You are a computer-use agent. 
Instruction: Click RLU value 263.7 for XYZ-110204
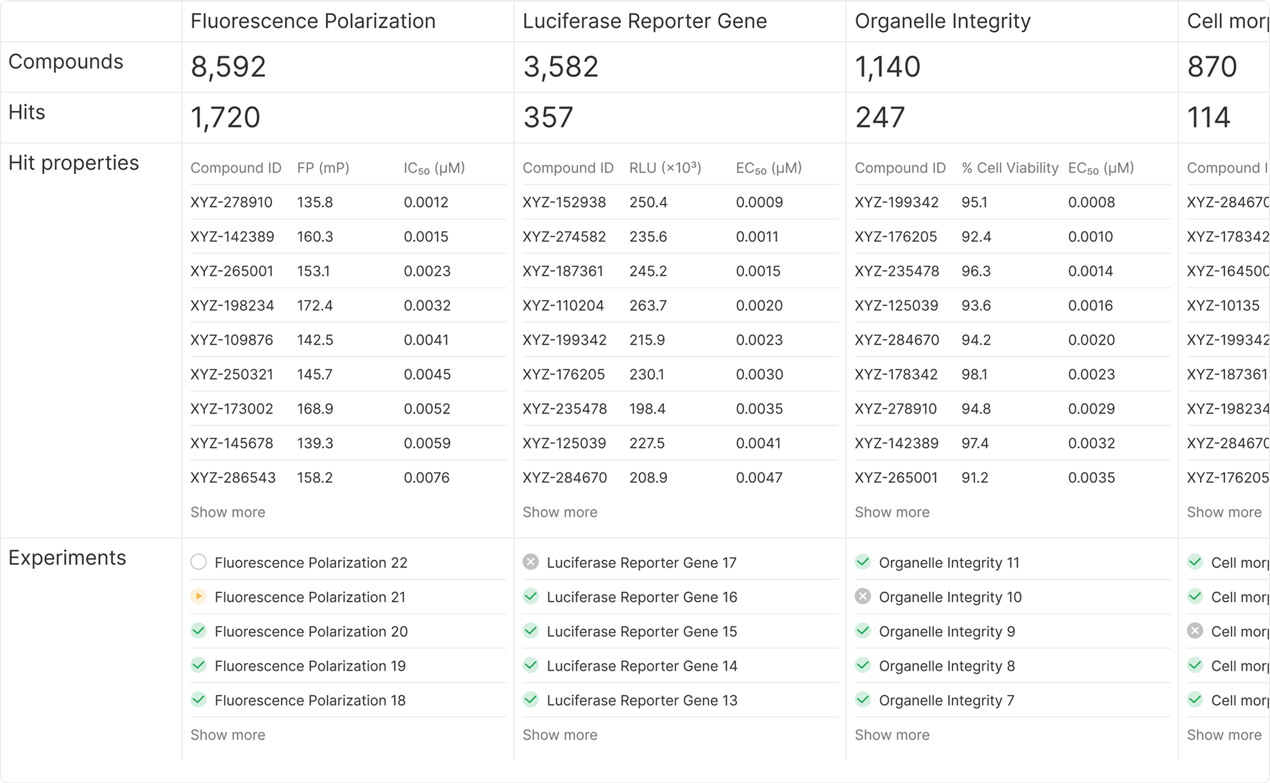point(648,305)
